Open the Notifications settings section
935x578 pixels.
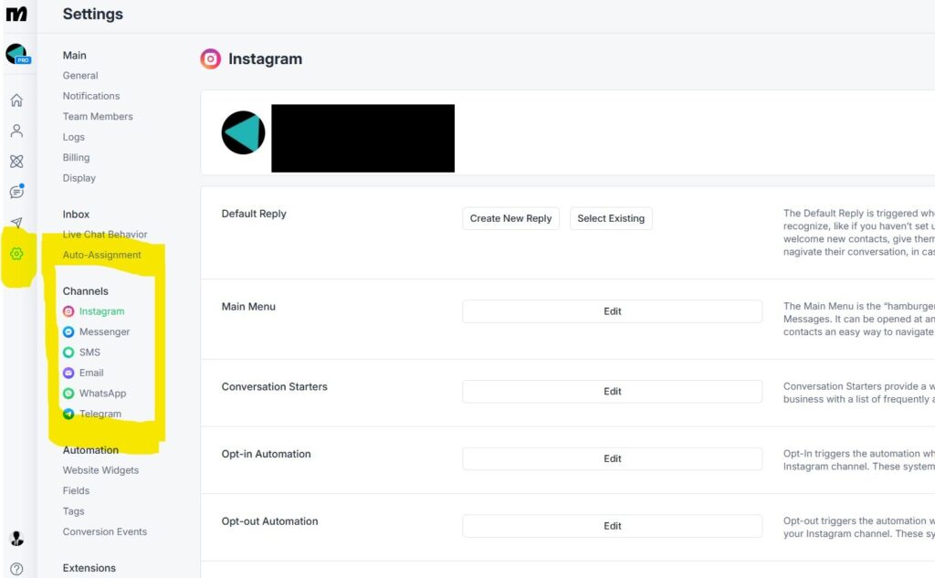coord(90,96)
